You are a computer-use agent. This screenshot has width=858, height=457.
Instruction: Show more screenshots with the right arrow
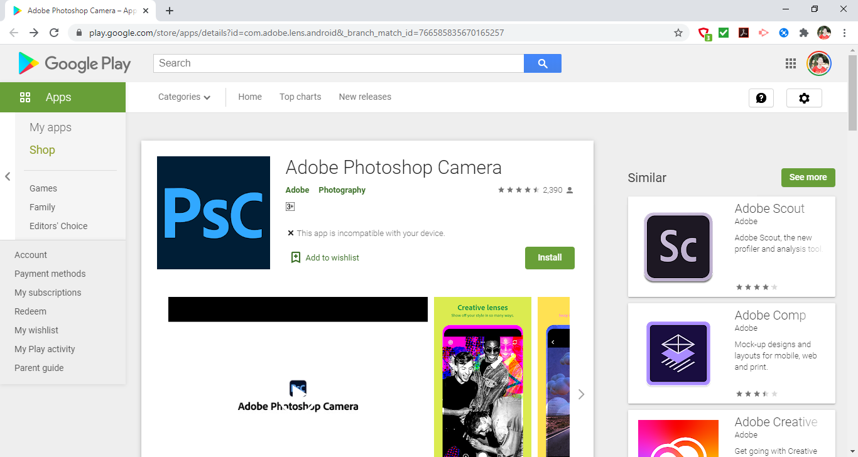tap(581, 394)
